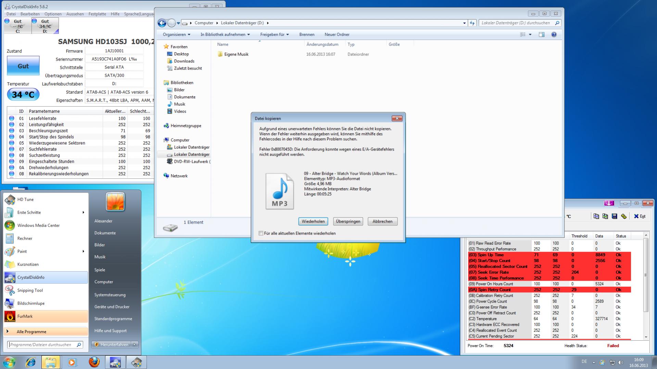The image size is (657, 369).
Task: Open Optionen menu in CrystalDiskInfo
Action: 53,14
